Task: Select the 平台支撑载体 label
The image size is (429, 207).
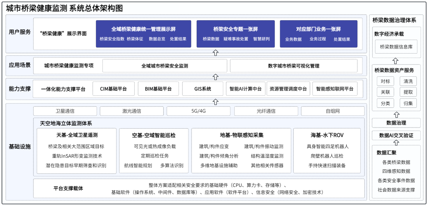Action: (68, 188)
